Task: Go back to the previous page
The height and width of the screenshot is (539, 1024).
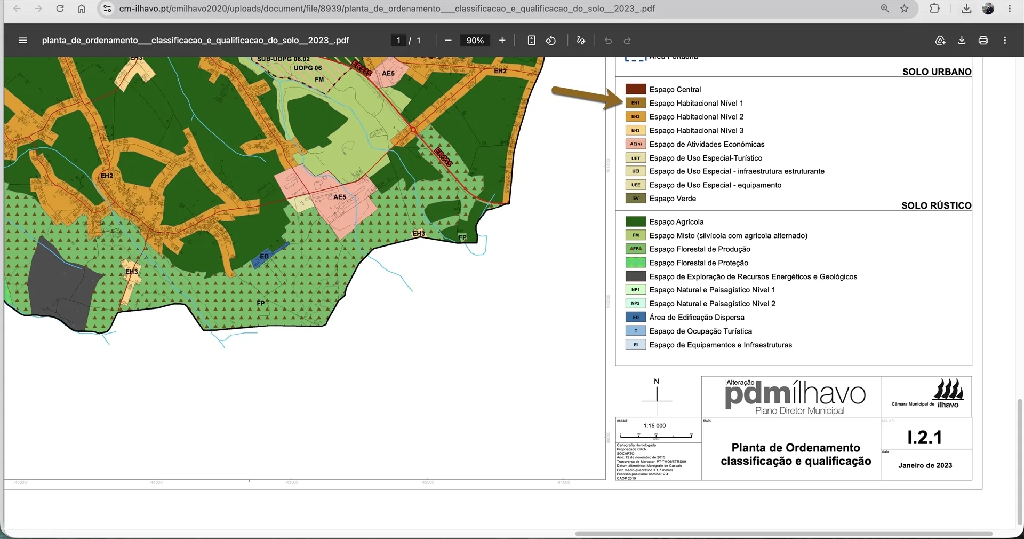Action: click(17, 9)
